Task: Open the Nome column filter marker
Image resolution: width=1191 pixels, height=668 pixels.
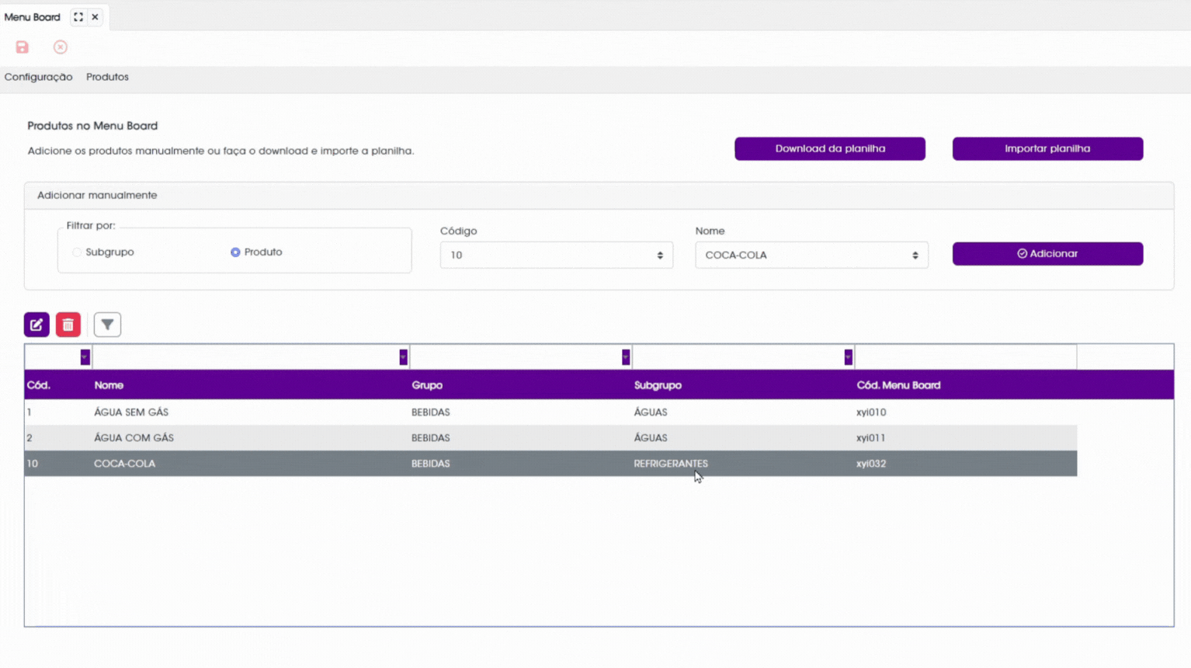Action: pos(403,357)
